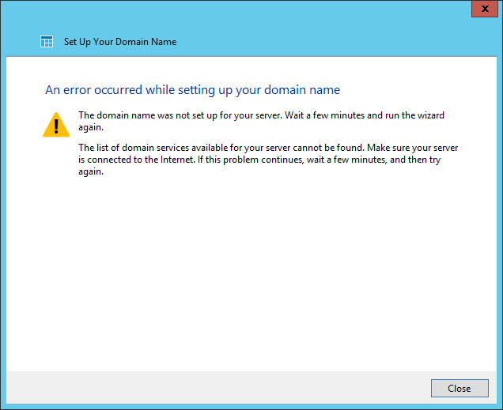
Task: Click the blank white area below the messages
Action: [251, 276]
